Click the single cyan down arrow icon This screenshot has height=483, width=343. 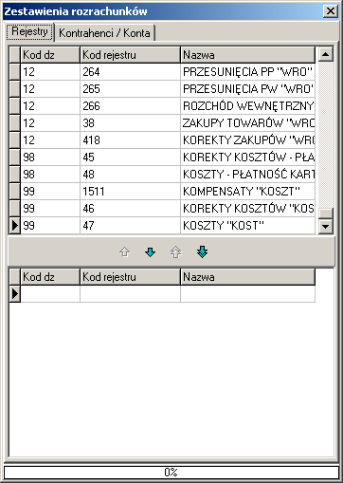(150, 252)
